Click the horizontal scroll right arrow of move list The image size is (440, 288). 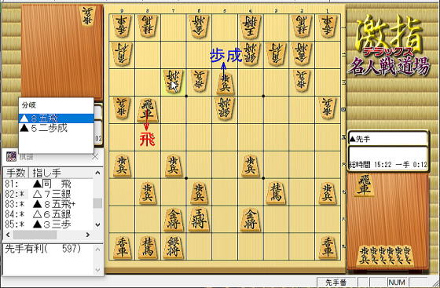(88, 235)
